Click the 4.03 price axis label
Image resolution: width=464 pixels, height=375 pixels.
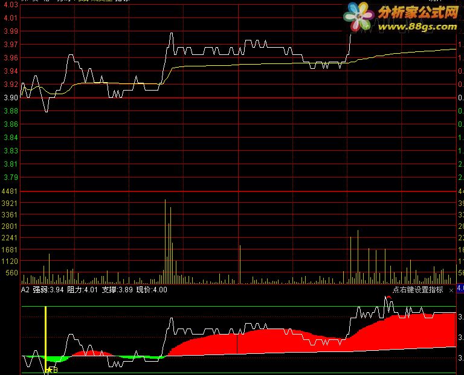(x=11, y=4)
